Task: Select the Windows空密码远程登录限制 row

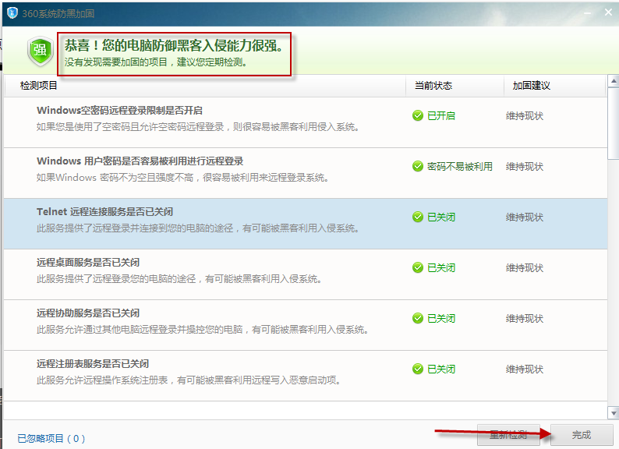Action: 306,122
